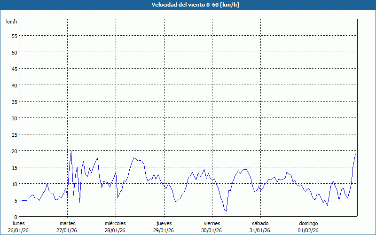Select the 25 tick label on the y-axis

(14, 134)
